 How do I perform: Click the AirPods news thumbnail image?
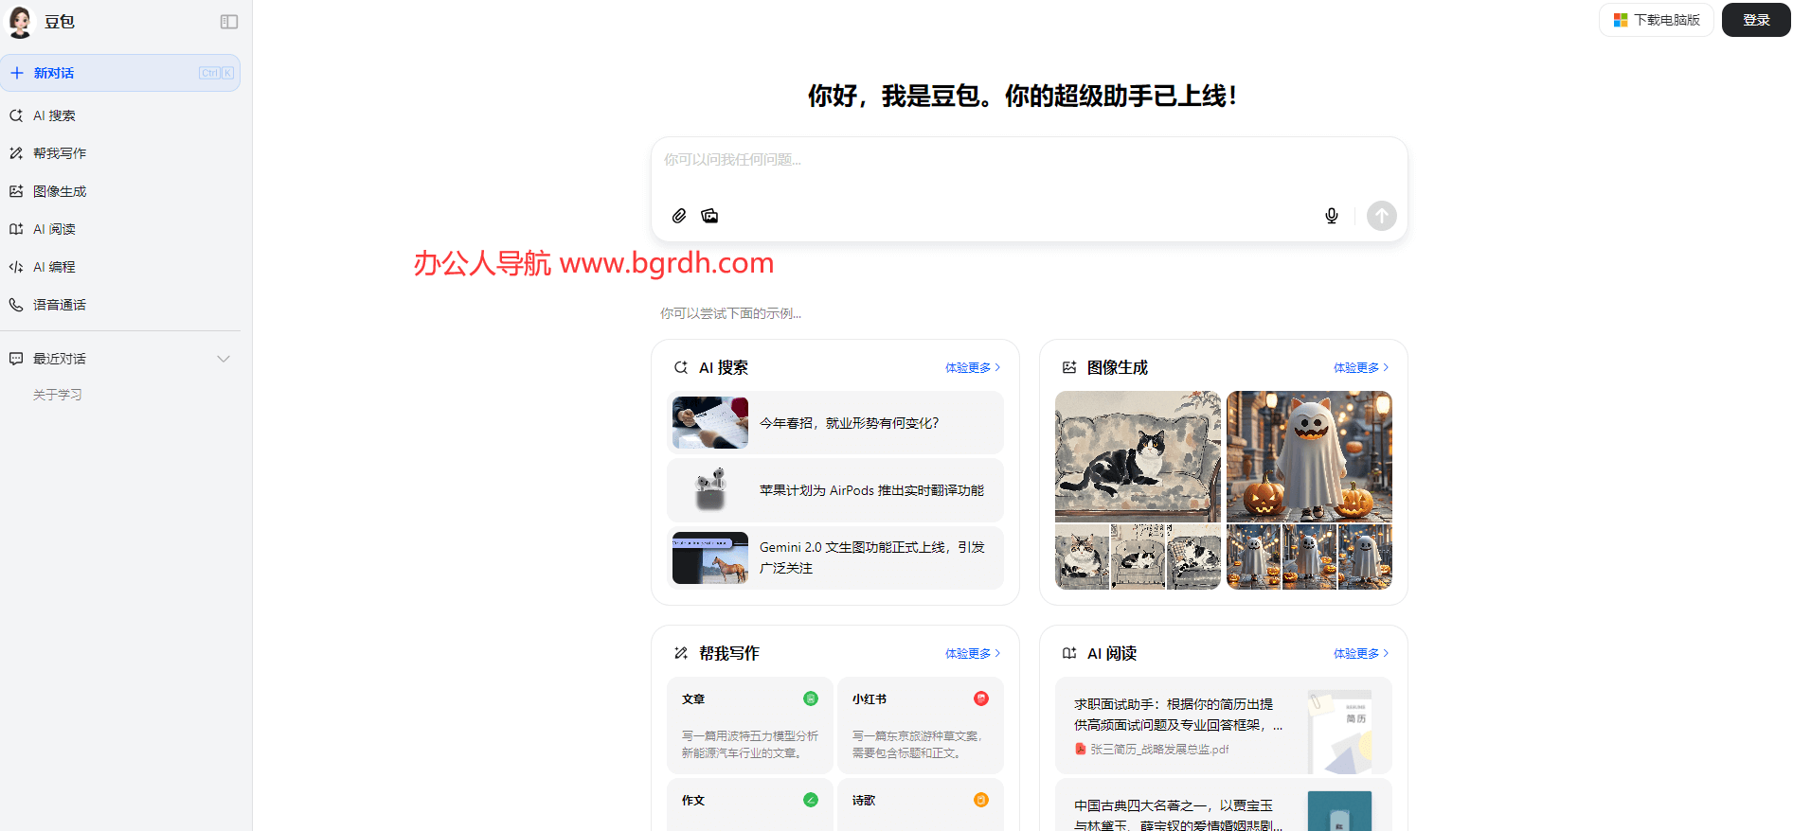point(710,490)
